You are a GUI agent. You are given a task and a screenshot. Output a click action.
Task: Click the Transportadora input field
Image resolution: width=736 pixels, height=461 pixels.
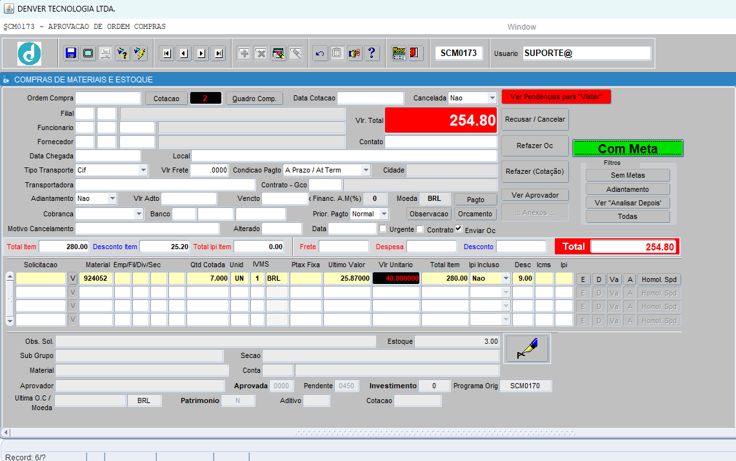coord(165,185)
